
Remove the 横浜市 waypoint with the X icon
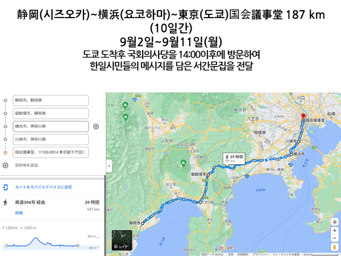tap(95, 126)
